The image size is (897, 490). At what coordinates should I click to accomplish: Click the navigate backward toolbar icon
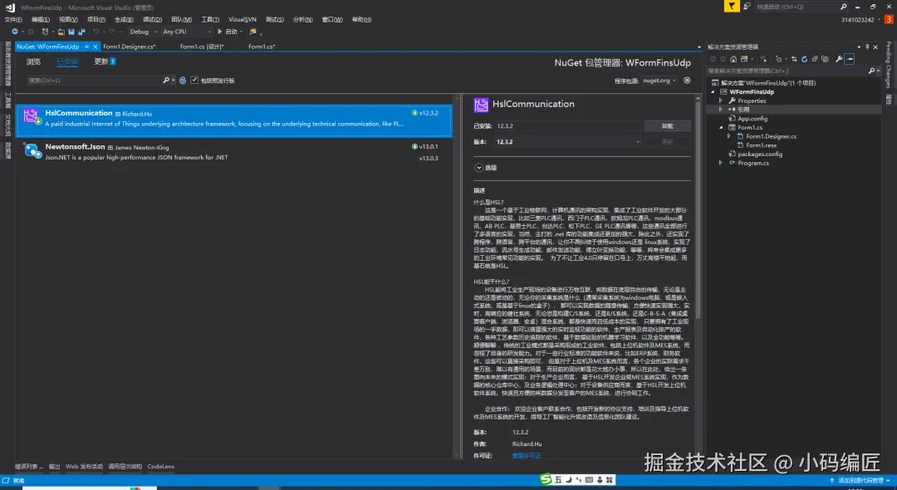pyautogui.click(x=15, y=32)
